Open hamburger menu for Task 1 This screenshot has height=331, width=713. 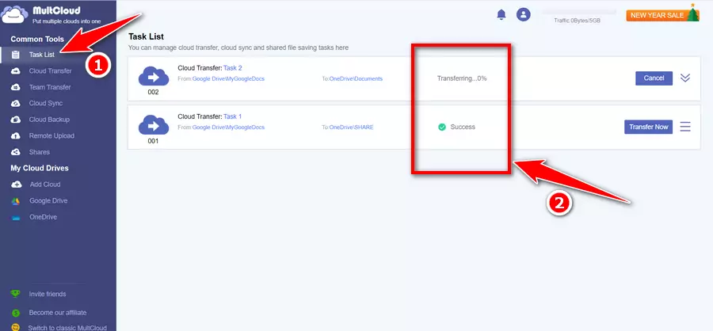(x=685, y=127)
